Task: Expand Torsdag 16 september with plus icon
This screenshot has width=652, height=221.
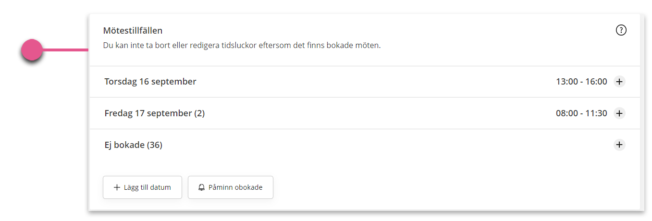Action: [619, 82]
